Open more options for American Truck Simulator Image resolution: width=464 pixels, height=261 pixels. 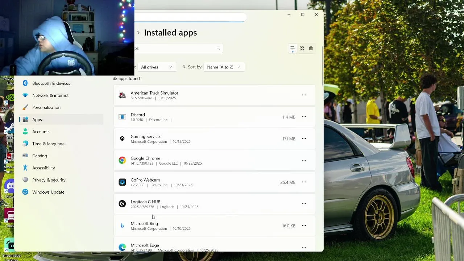coord(304,95)
